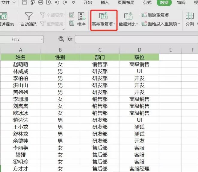Click the Undo arrow icon

pyautogui.click(x=57, y=2)
